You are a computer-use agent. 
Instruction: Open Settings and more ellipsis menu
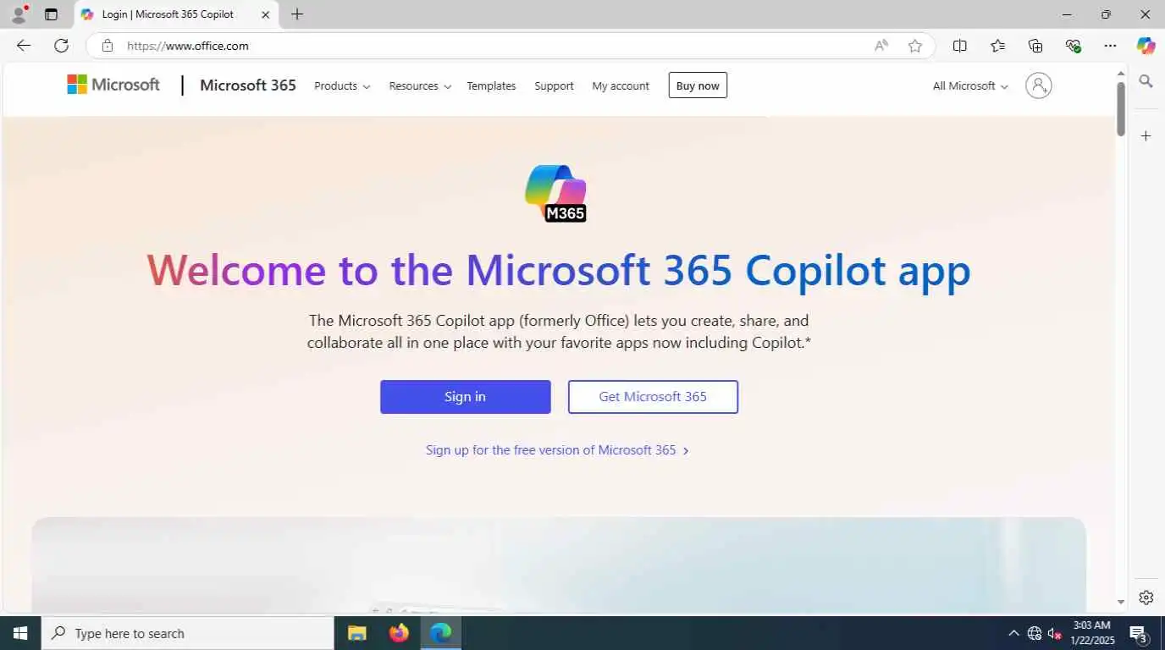(1111, 46)
